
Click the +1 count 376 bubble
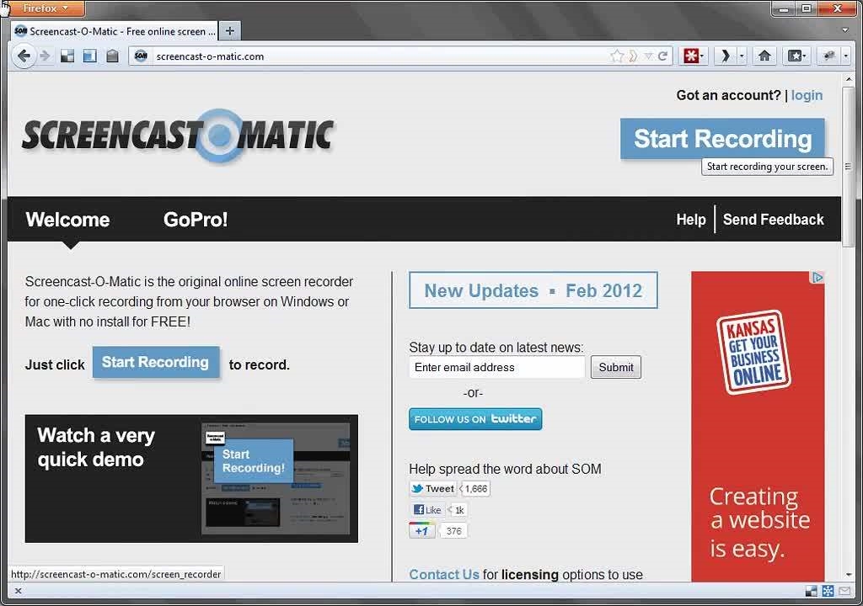click(453, 530)
